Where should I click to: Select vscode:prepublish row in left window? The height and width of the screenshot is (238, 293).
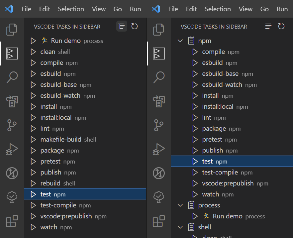(x=85, y=216)
